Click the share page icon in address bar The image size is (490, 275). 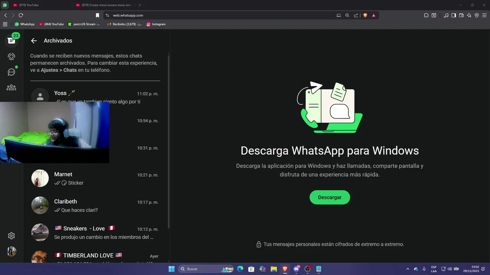(x=356, y=15)
